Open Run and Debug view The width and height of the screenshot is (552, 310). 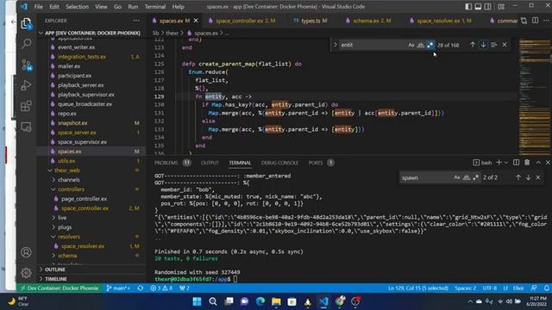[x=26, y=85]
